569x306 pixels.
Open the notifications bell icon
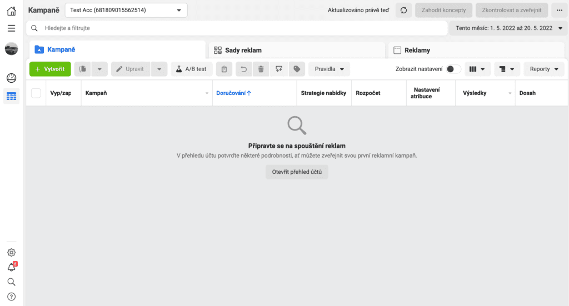(x=11, y=267)
